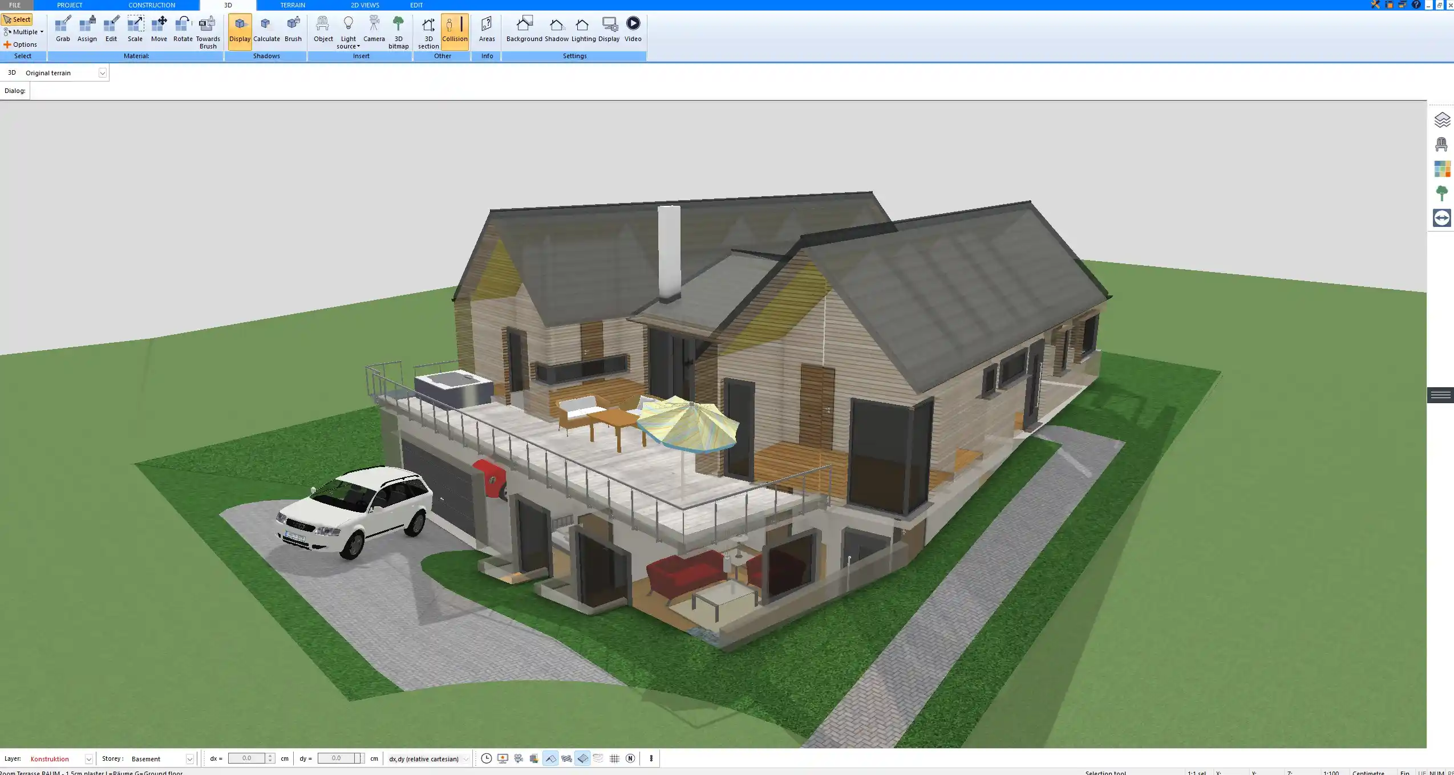Toggle the timber beams visibility button
The height and width of the screenshot is (775, 1454).
566,758
